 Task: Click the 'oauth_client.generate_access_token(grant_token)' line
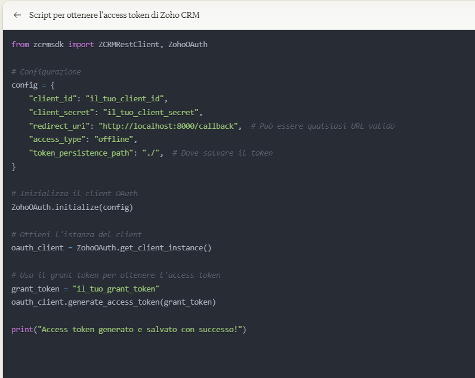[113, 302]
